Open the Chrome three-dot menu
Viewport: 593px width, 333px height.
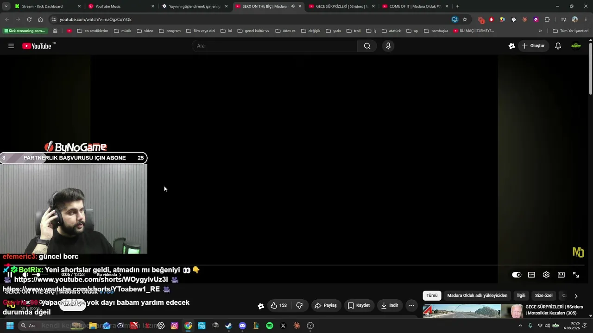coord(586,19)
